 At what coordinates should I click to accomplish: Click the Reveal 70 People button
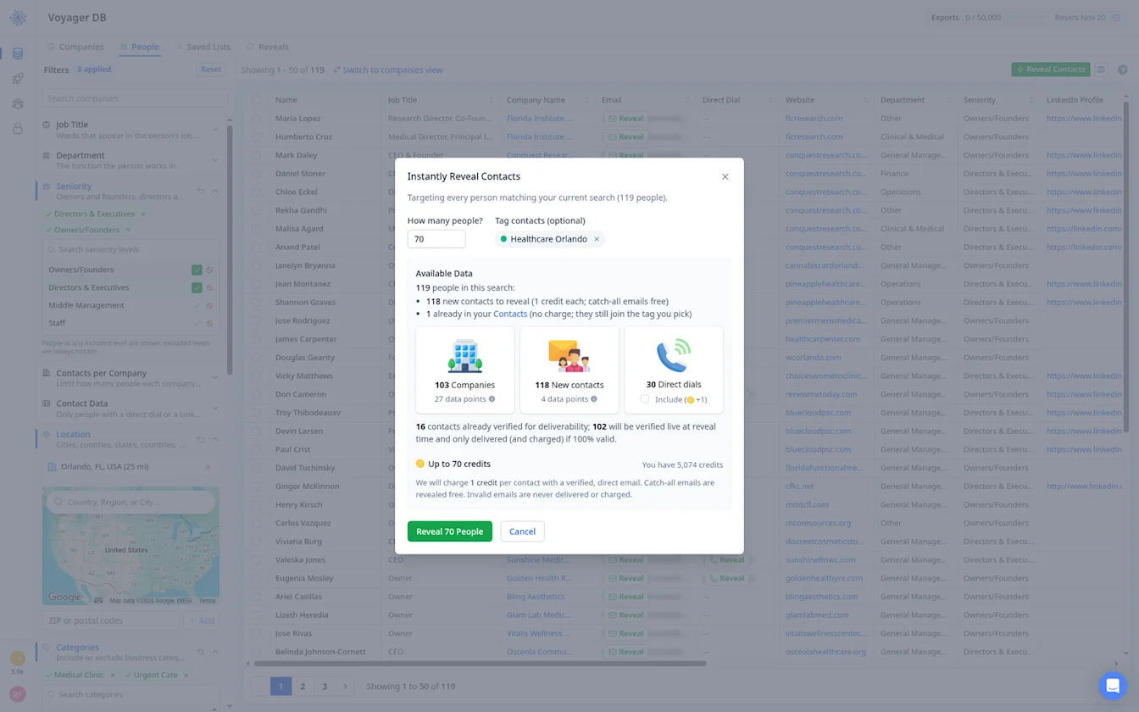pos(449,531)
